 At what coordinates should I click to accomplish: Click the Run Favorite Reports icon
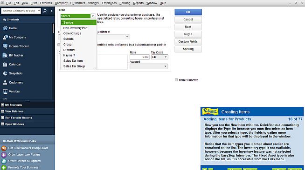coord(2,118)
